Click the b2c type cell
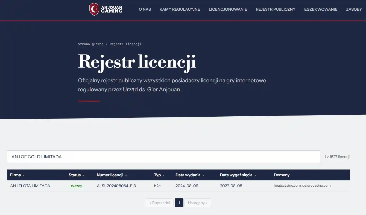Image resolution: width=366 pixels, height=215 pixels. pos(157,186)
